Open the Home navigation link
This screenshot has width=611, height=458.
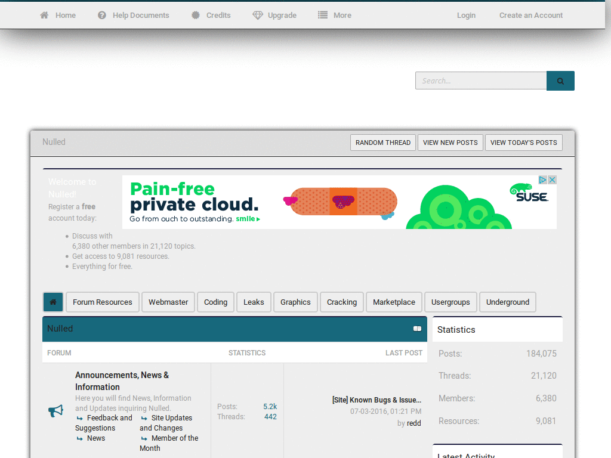pos(66,15)
